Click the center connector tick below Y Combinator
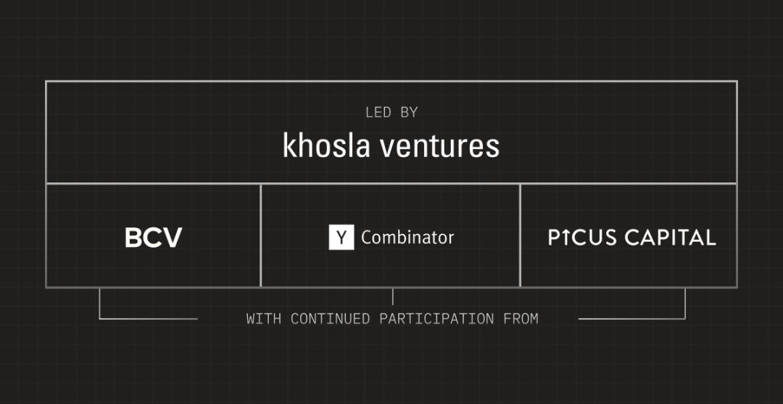 [392, 296]
